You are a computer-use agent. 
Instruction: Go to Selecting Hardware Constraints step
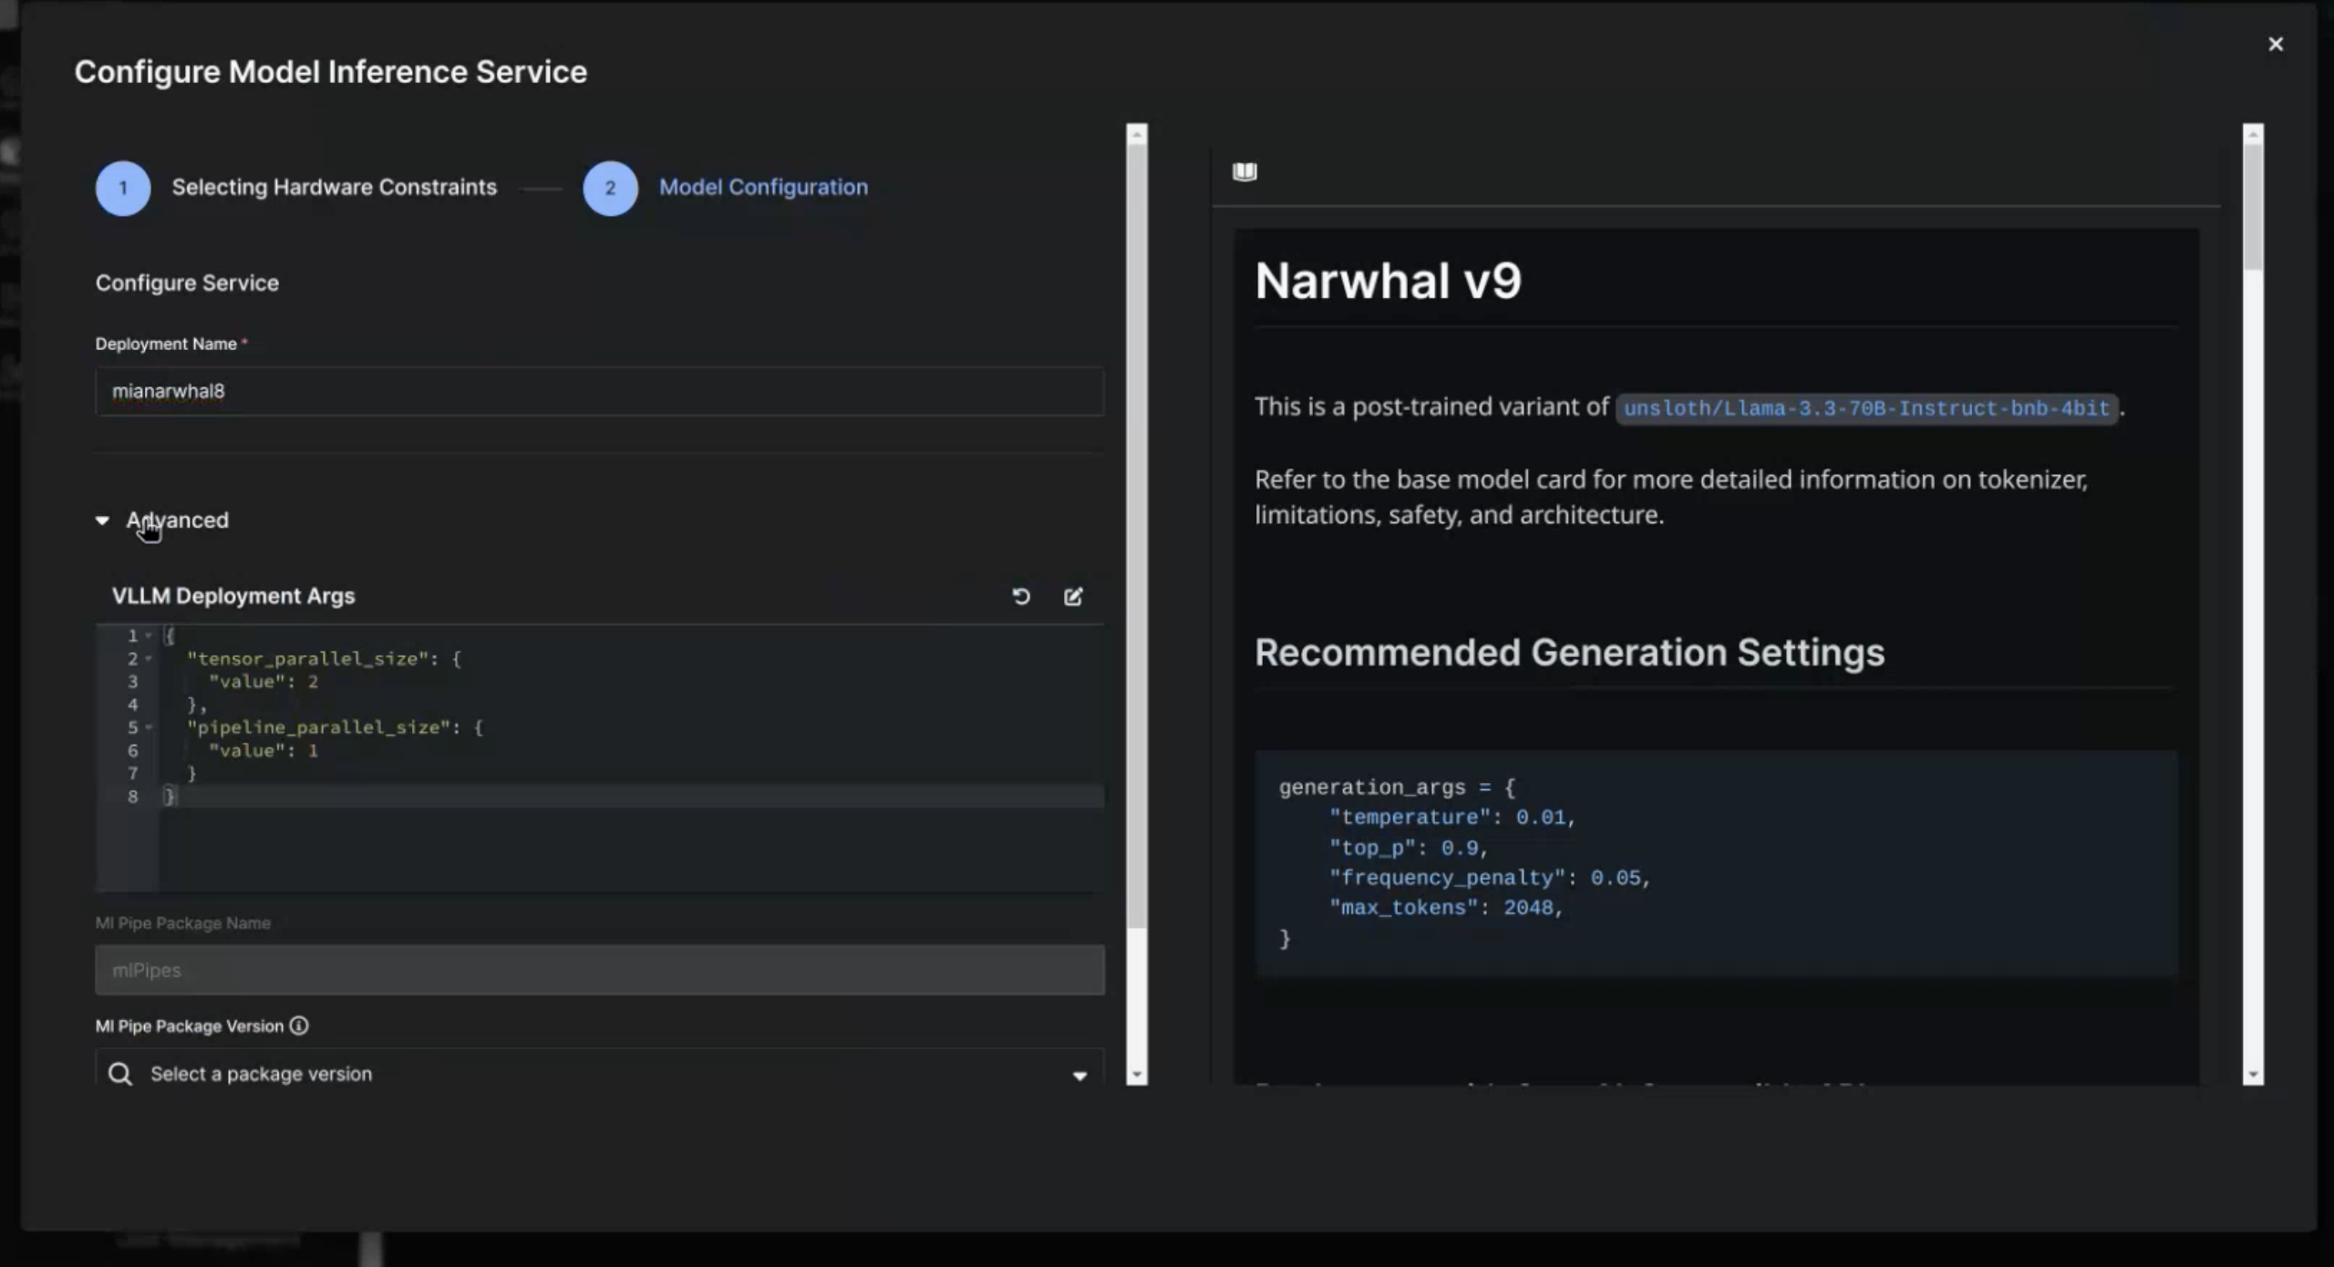click(334, 187)
